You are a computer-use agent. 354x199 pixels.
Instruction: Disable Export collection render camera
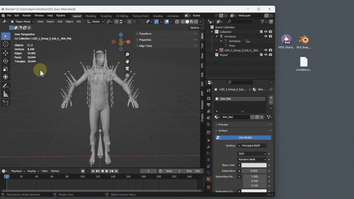270,55
